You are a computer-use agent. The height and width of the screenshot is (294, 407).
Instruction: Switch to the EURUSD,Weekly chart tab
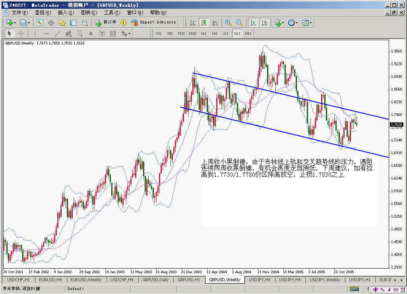86,280
